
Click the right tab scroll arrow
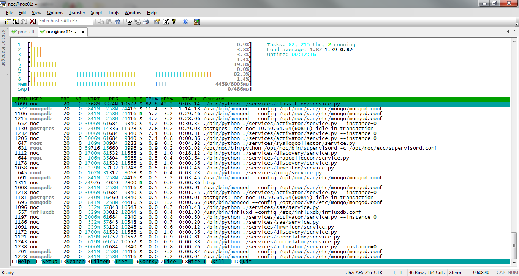click(515, 31)
